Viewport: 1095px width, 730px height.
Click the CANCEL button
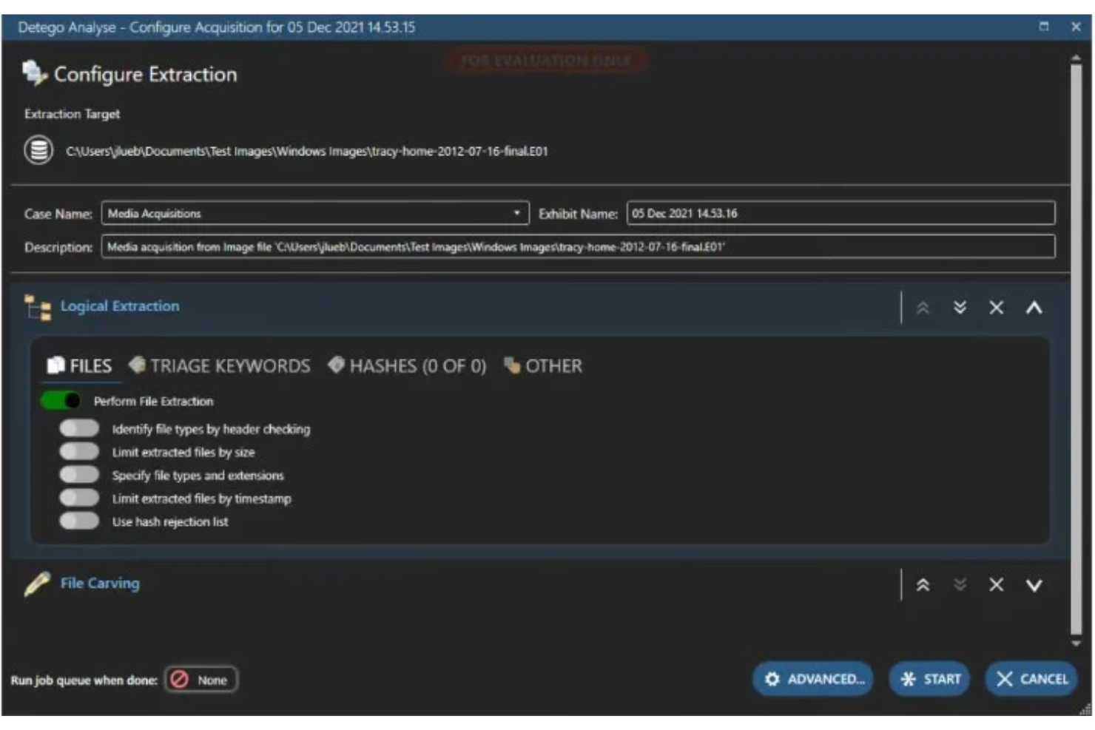pos(1031,679)
